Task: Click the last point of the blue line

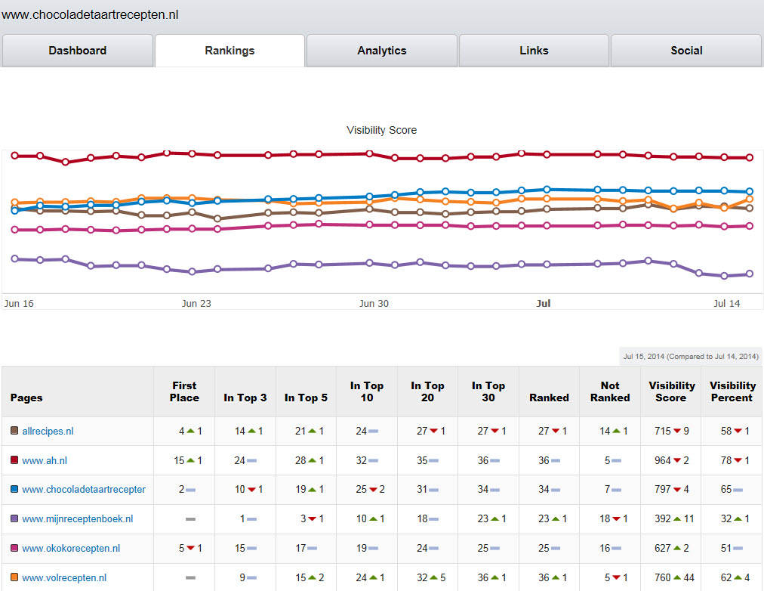Action: tap(750, 192)
